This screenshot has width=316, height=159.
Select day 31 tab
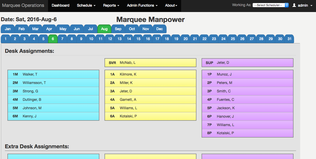pos(289,39)
